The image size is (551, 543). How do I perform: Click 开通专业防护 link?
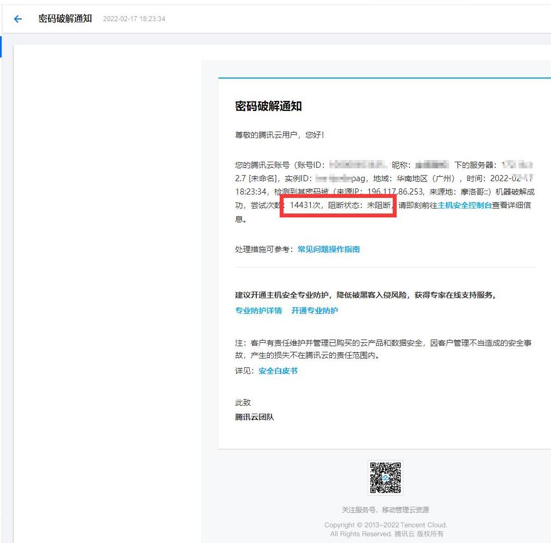315,311
